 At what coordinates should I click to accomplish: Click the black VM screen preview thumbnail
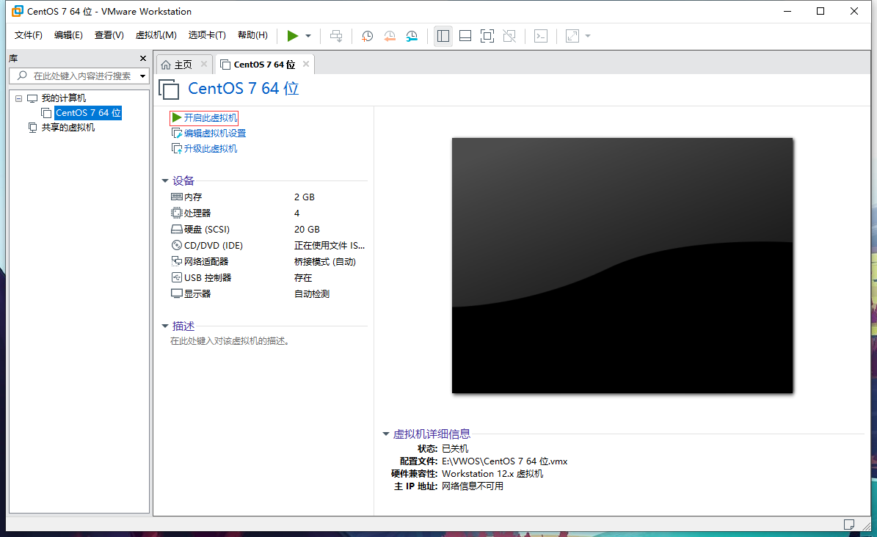[622, 266]
